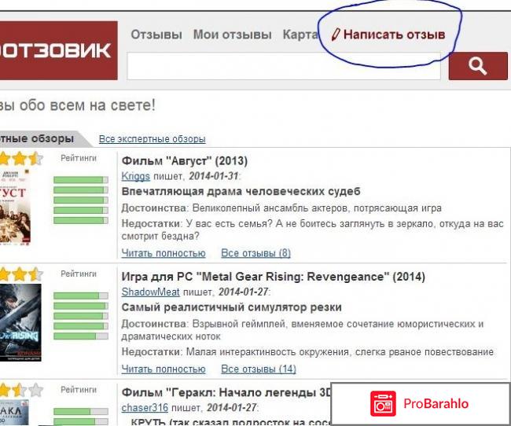Click star rating above Геракл poster
Image resolution: width=511 pixels, height=426 pixels.
point(21,390)
